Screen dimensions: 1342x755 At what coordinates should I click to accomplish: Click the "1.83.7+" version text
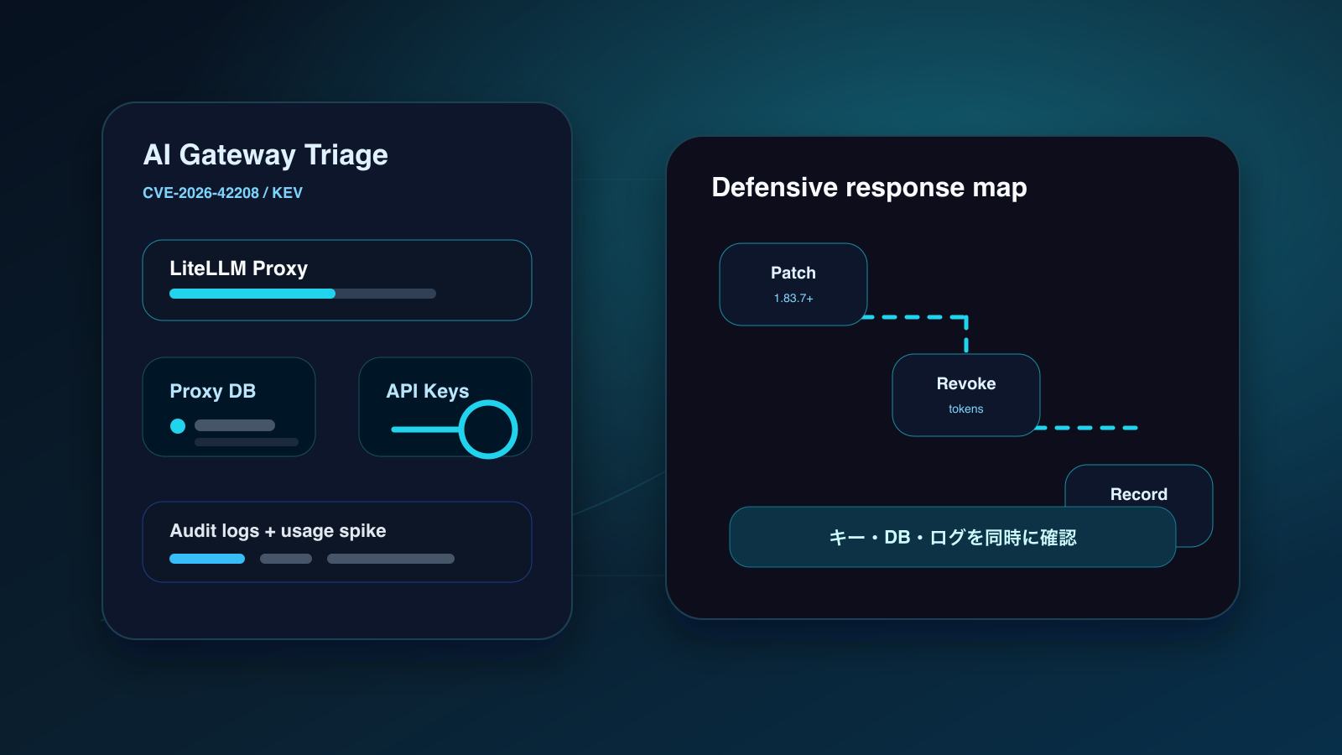(793, 299)
